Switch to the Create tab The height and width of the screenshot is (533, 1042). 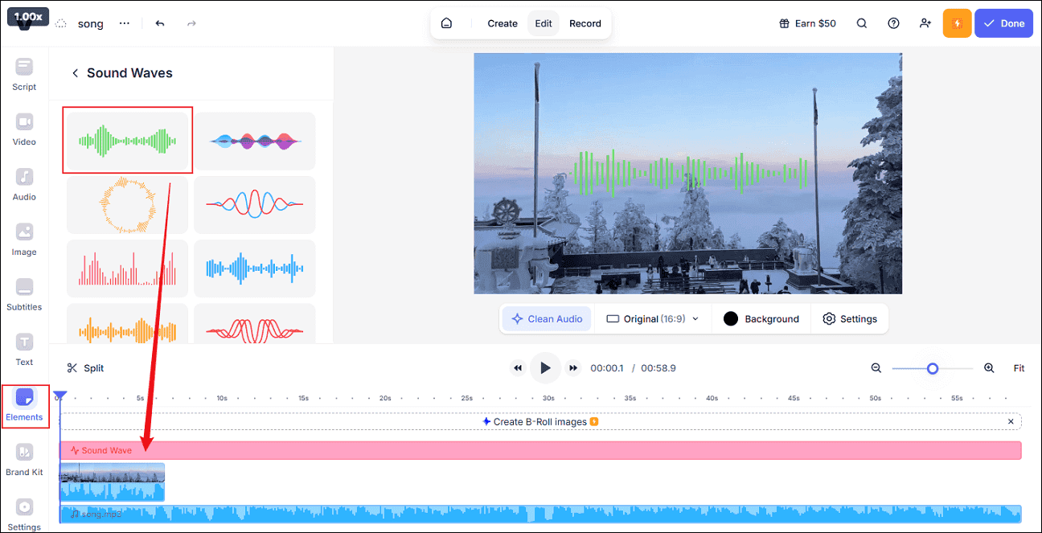tap(502, 23)
